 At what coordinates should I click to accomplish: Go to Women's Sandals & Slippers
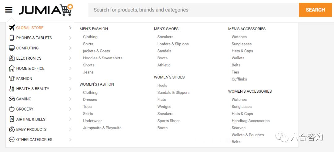click(173, 92)
